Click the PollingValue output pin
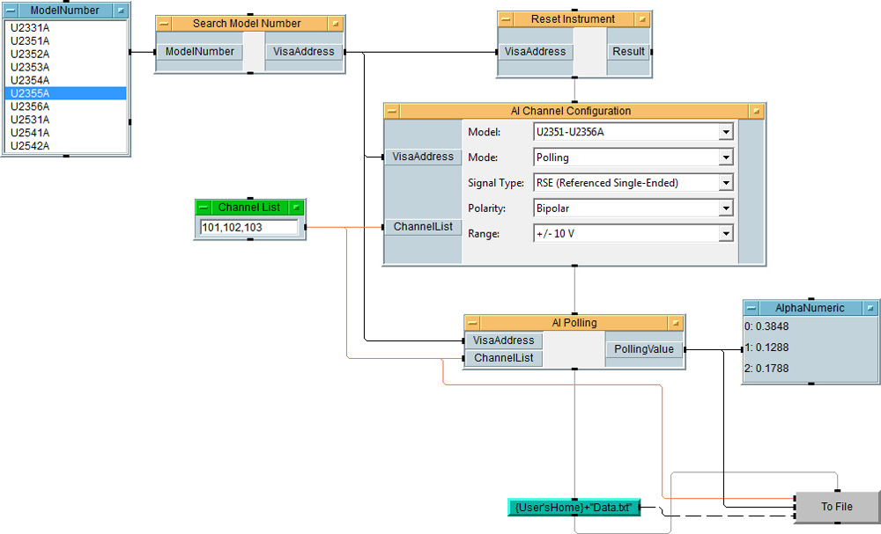Viewport: 881px width, 534px height. pyautogui.click(x=643, y=349)
